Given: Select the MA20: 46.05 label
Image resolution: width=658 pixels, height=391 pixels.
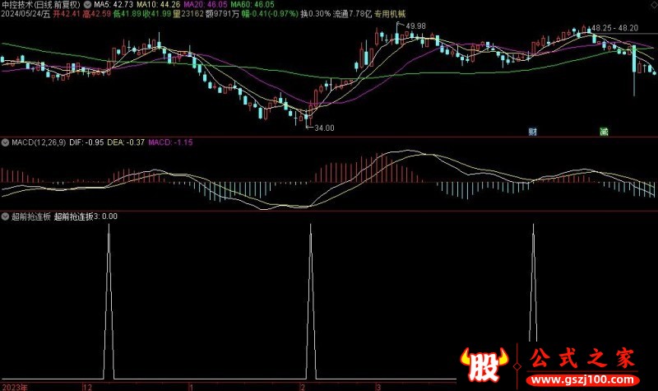Looking at the screenshot, I should coord(205,5).
